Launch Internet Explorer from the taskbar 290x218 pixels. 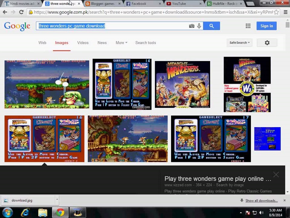25,213
